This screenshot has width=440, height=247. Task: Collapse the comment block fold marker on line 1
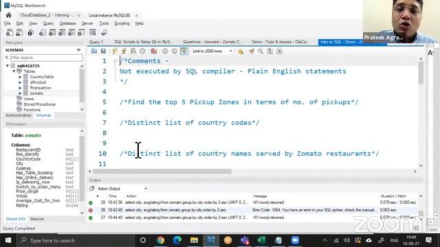[x=115, y=61]
